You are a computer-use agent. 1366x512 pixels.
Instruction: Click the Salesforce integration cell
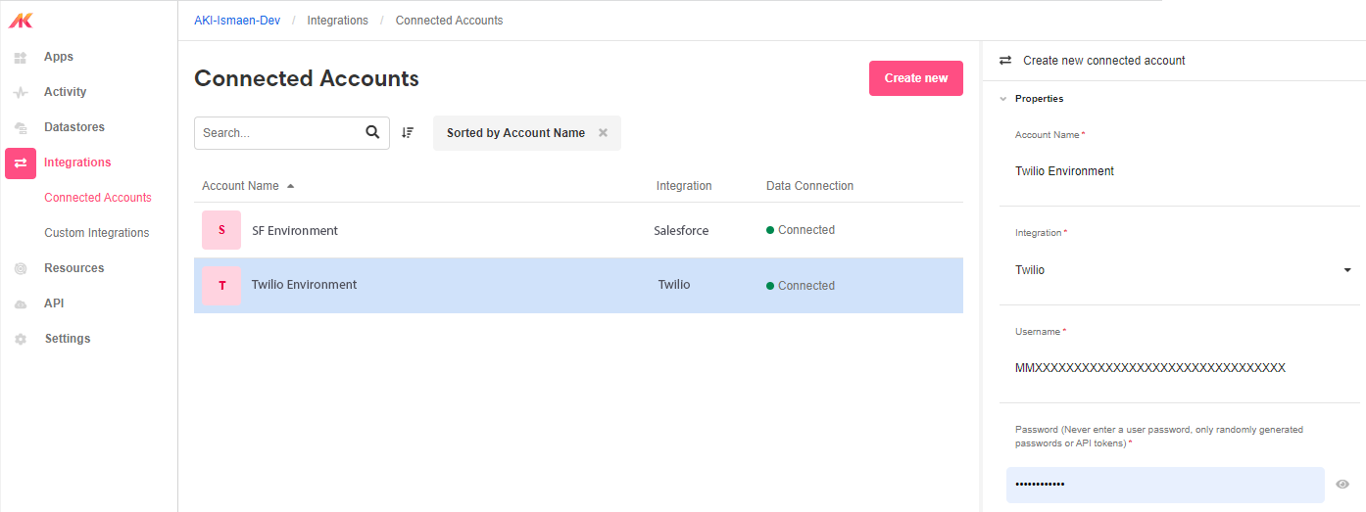pyautogui.click(x=681, y=231)
